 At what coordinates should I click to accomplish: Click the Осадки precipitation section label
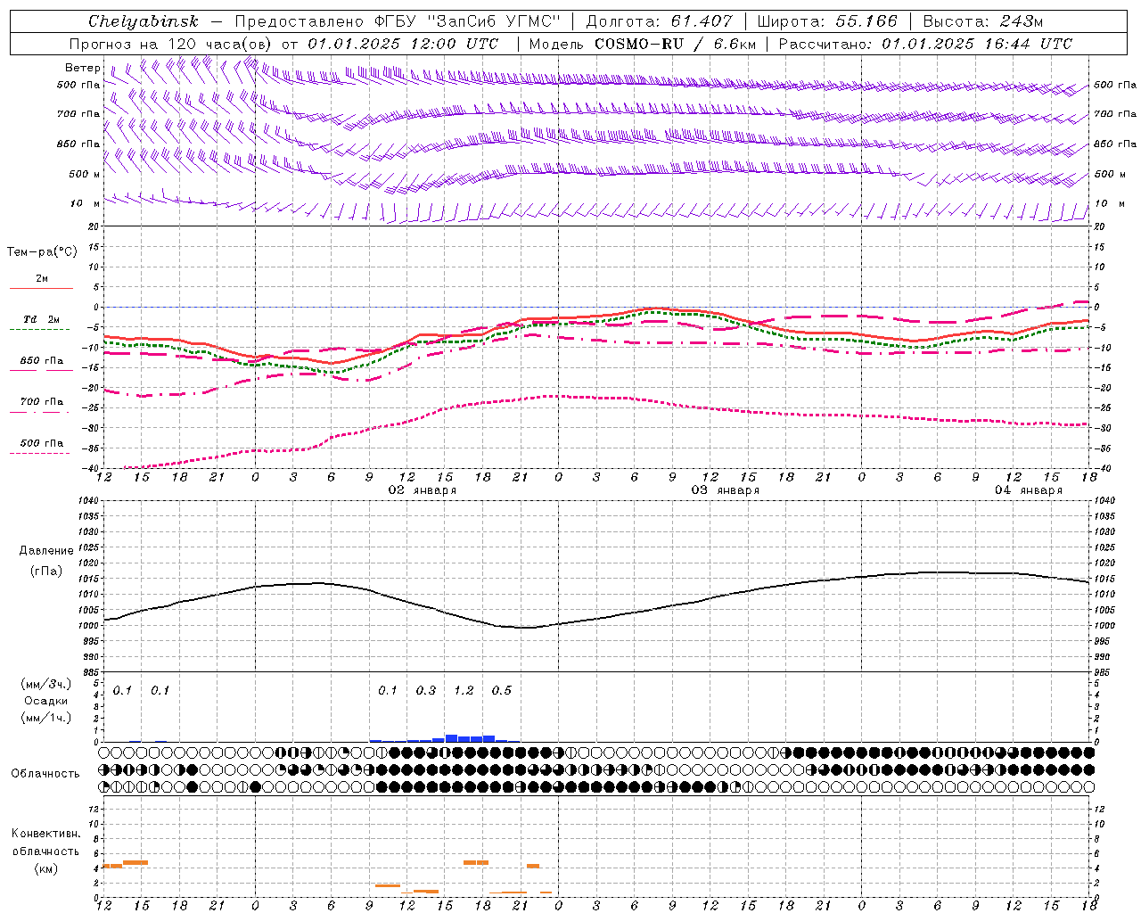[46, 701]
